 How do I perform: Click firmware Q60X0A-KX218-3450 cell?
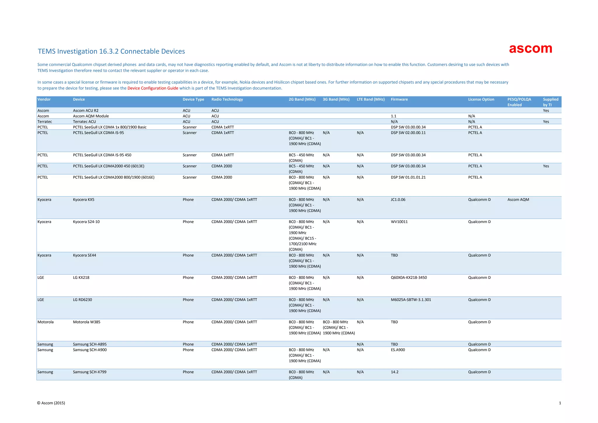pos(408,278)
